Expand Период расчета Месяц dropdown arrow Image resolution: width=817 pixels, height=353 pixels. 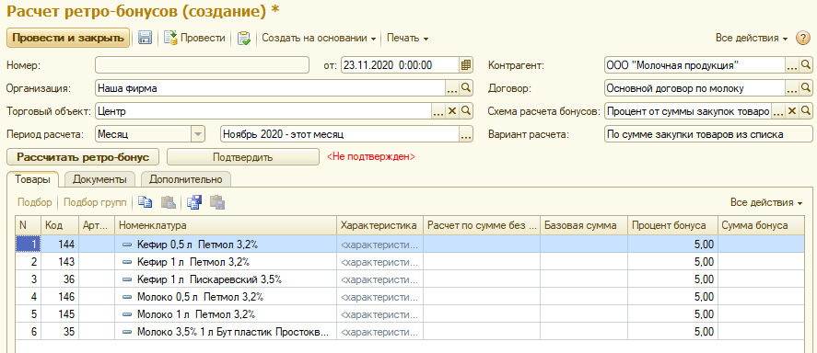click(x=197, y=133)
